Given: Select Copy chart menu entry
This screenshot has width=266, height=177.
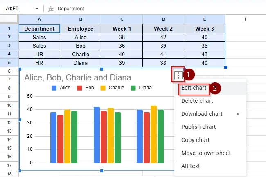Looking at the screenshot, I should coord(210,140).
